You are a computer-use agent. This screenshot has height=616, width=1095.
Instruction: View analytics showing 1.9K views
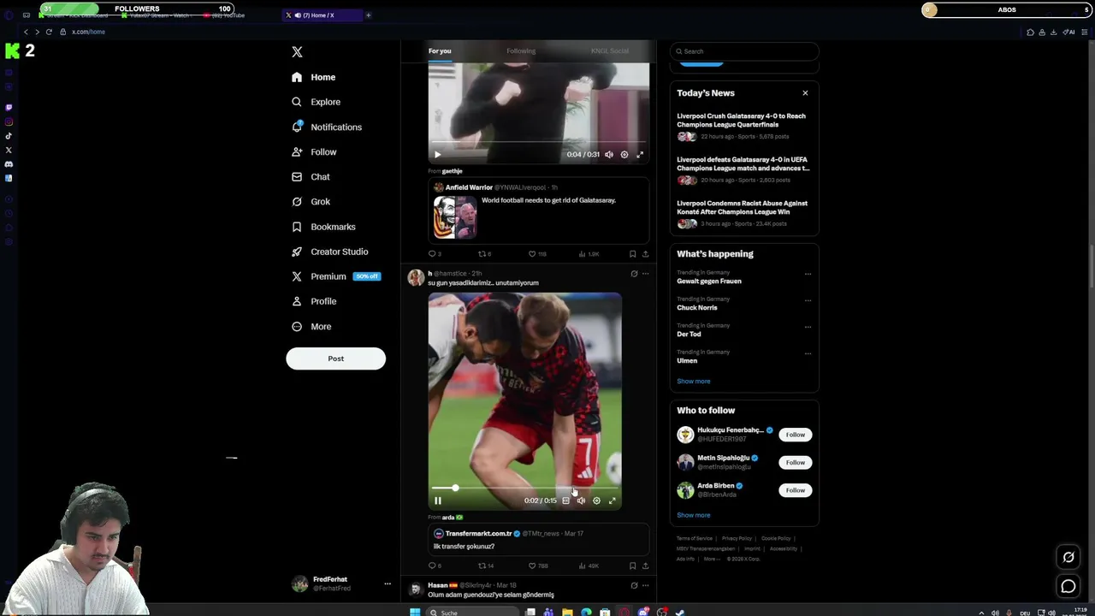click(589, 254)
